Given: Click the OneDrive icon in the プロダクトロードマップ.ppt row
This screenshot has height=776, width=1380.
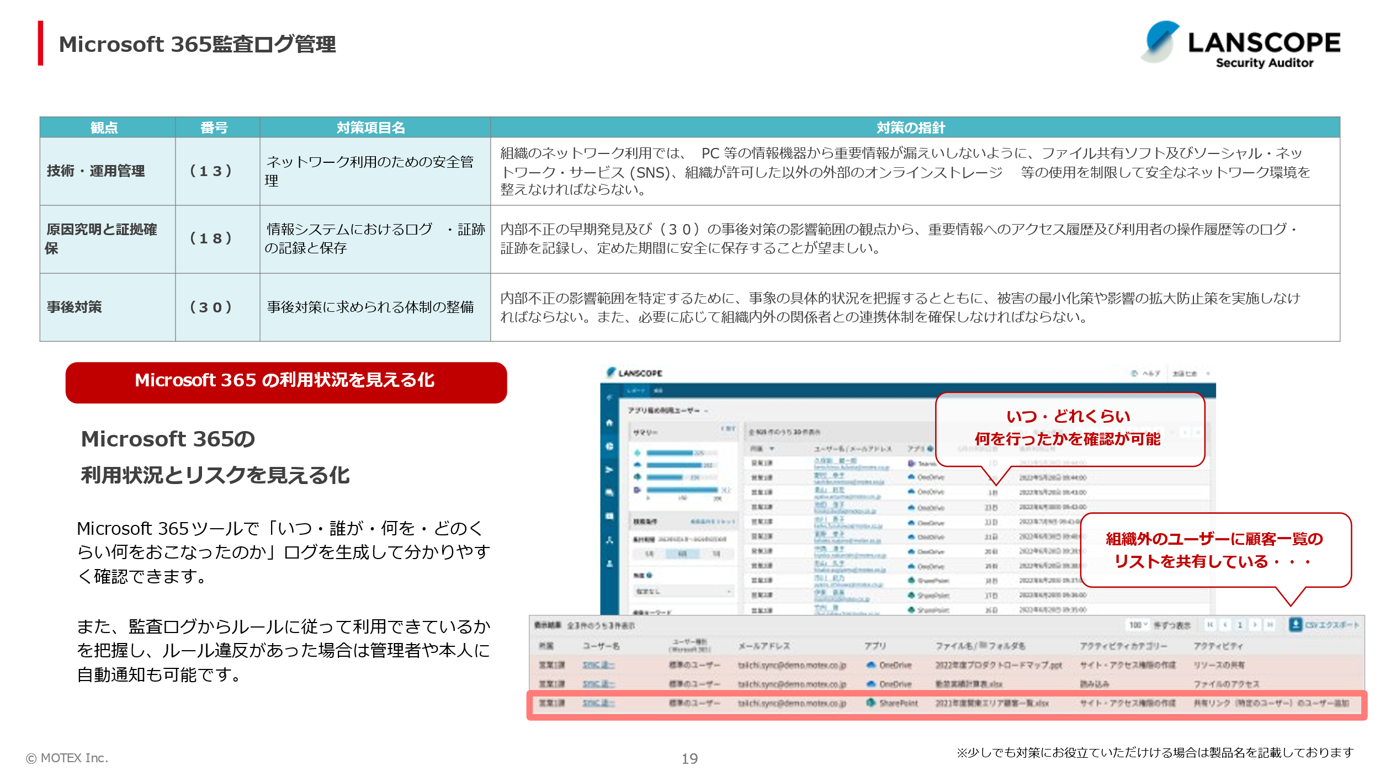Looking at the screenshot, I should [x=871, y=665].
